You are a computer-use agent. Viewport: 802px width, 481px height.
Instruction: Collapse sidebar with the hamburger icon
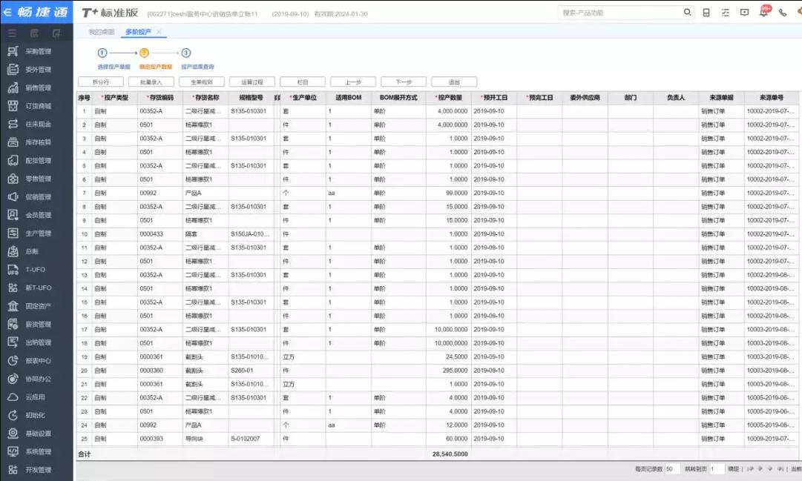pyautogui.click(x=12, y=33)
